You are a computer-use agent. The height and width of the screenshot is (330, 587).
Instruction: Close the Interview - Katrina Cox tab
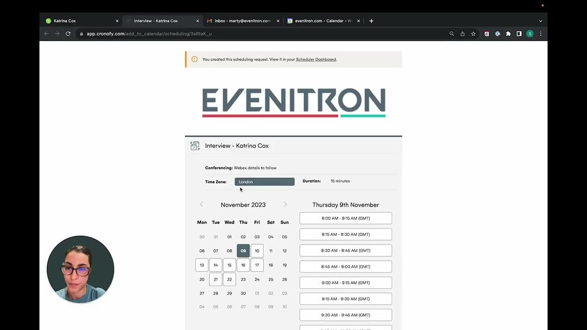pyautogui.click(x=198, y=21)
